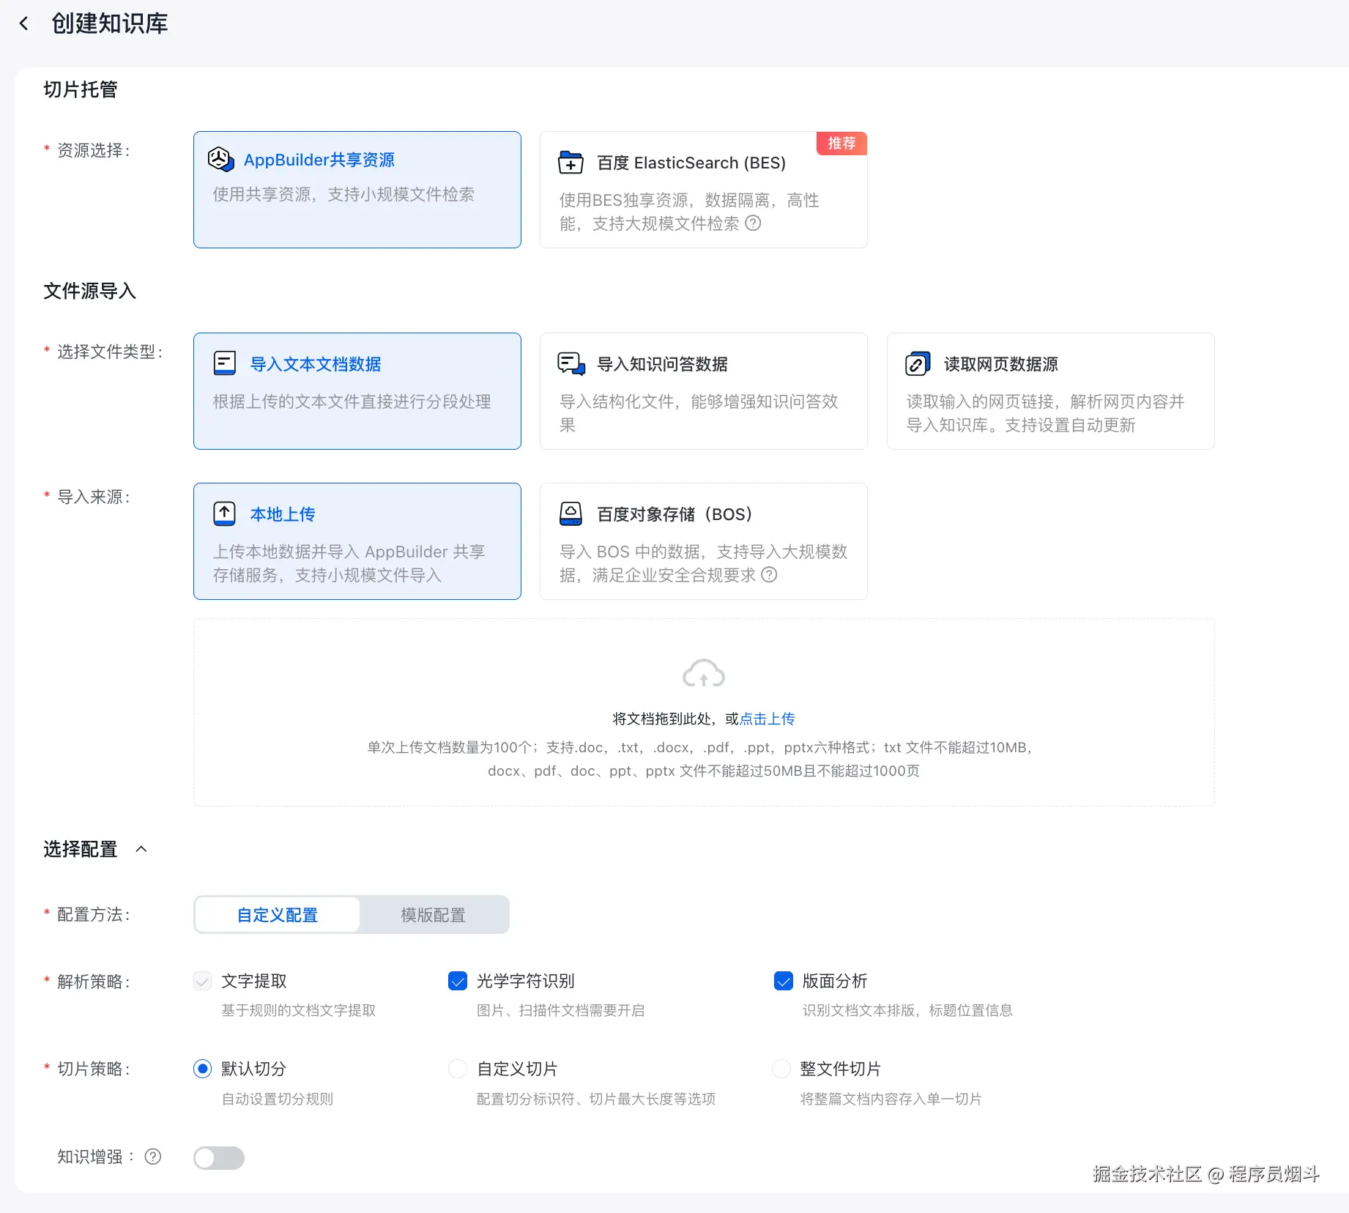
Task: Click the 识别文档文本排版，标题位置信息 description
Action: pyautogui.click(x=907, y=1011)
